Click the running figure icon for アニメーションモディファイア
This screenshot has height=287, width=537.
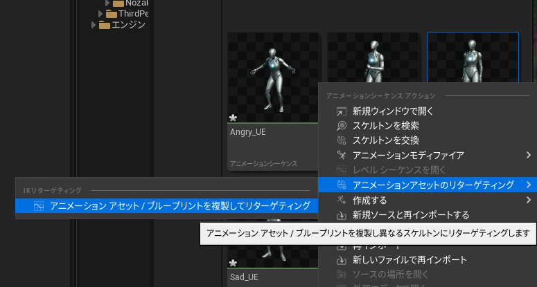[x=341, y=155]
